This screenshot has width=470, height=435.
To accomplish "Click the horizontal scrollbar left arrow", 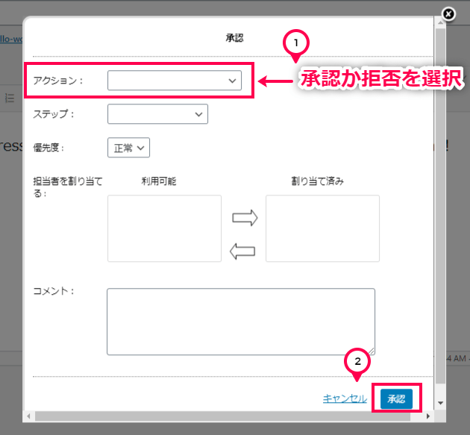I will coord(28,416).
